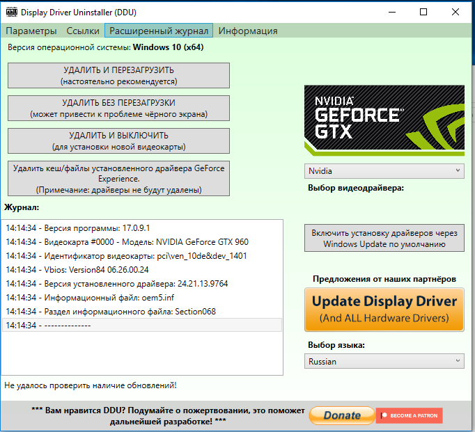Select log row with driver version 24.21.13.9764

[142, 283]
